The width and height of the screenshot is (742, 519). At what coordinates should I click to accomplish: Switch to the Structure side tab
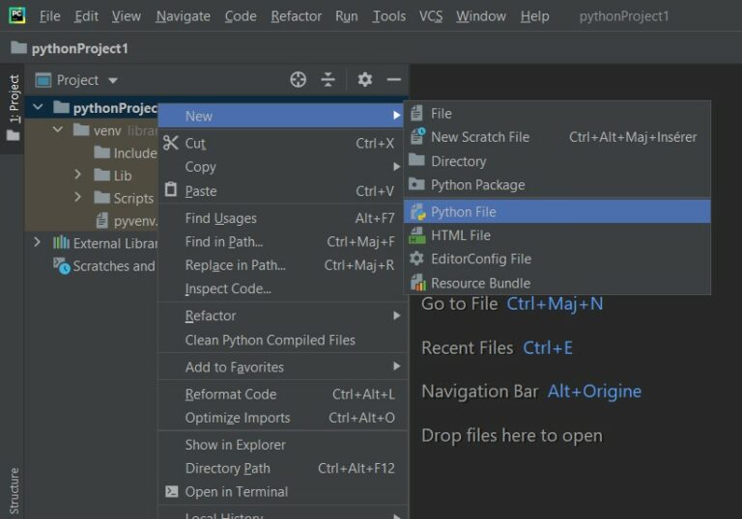14,491
